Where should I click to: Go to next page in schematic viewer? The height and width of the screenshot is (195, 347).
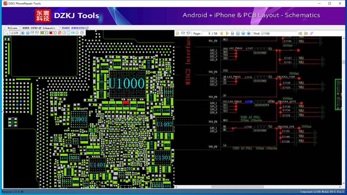[x=227, y=33]
